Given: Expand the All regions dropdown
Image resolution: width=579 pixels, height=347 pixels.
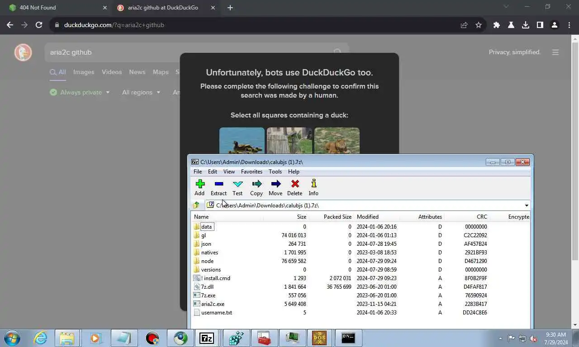Looking at the screenshot, I should (x=141, y=92).
